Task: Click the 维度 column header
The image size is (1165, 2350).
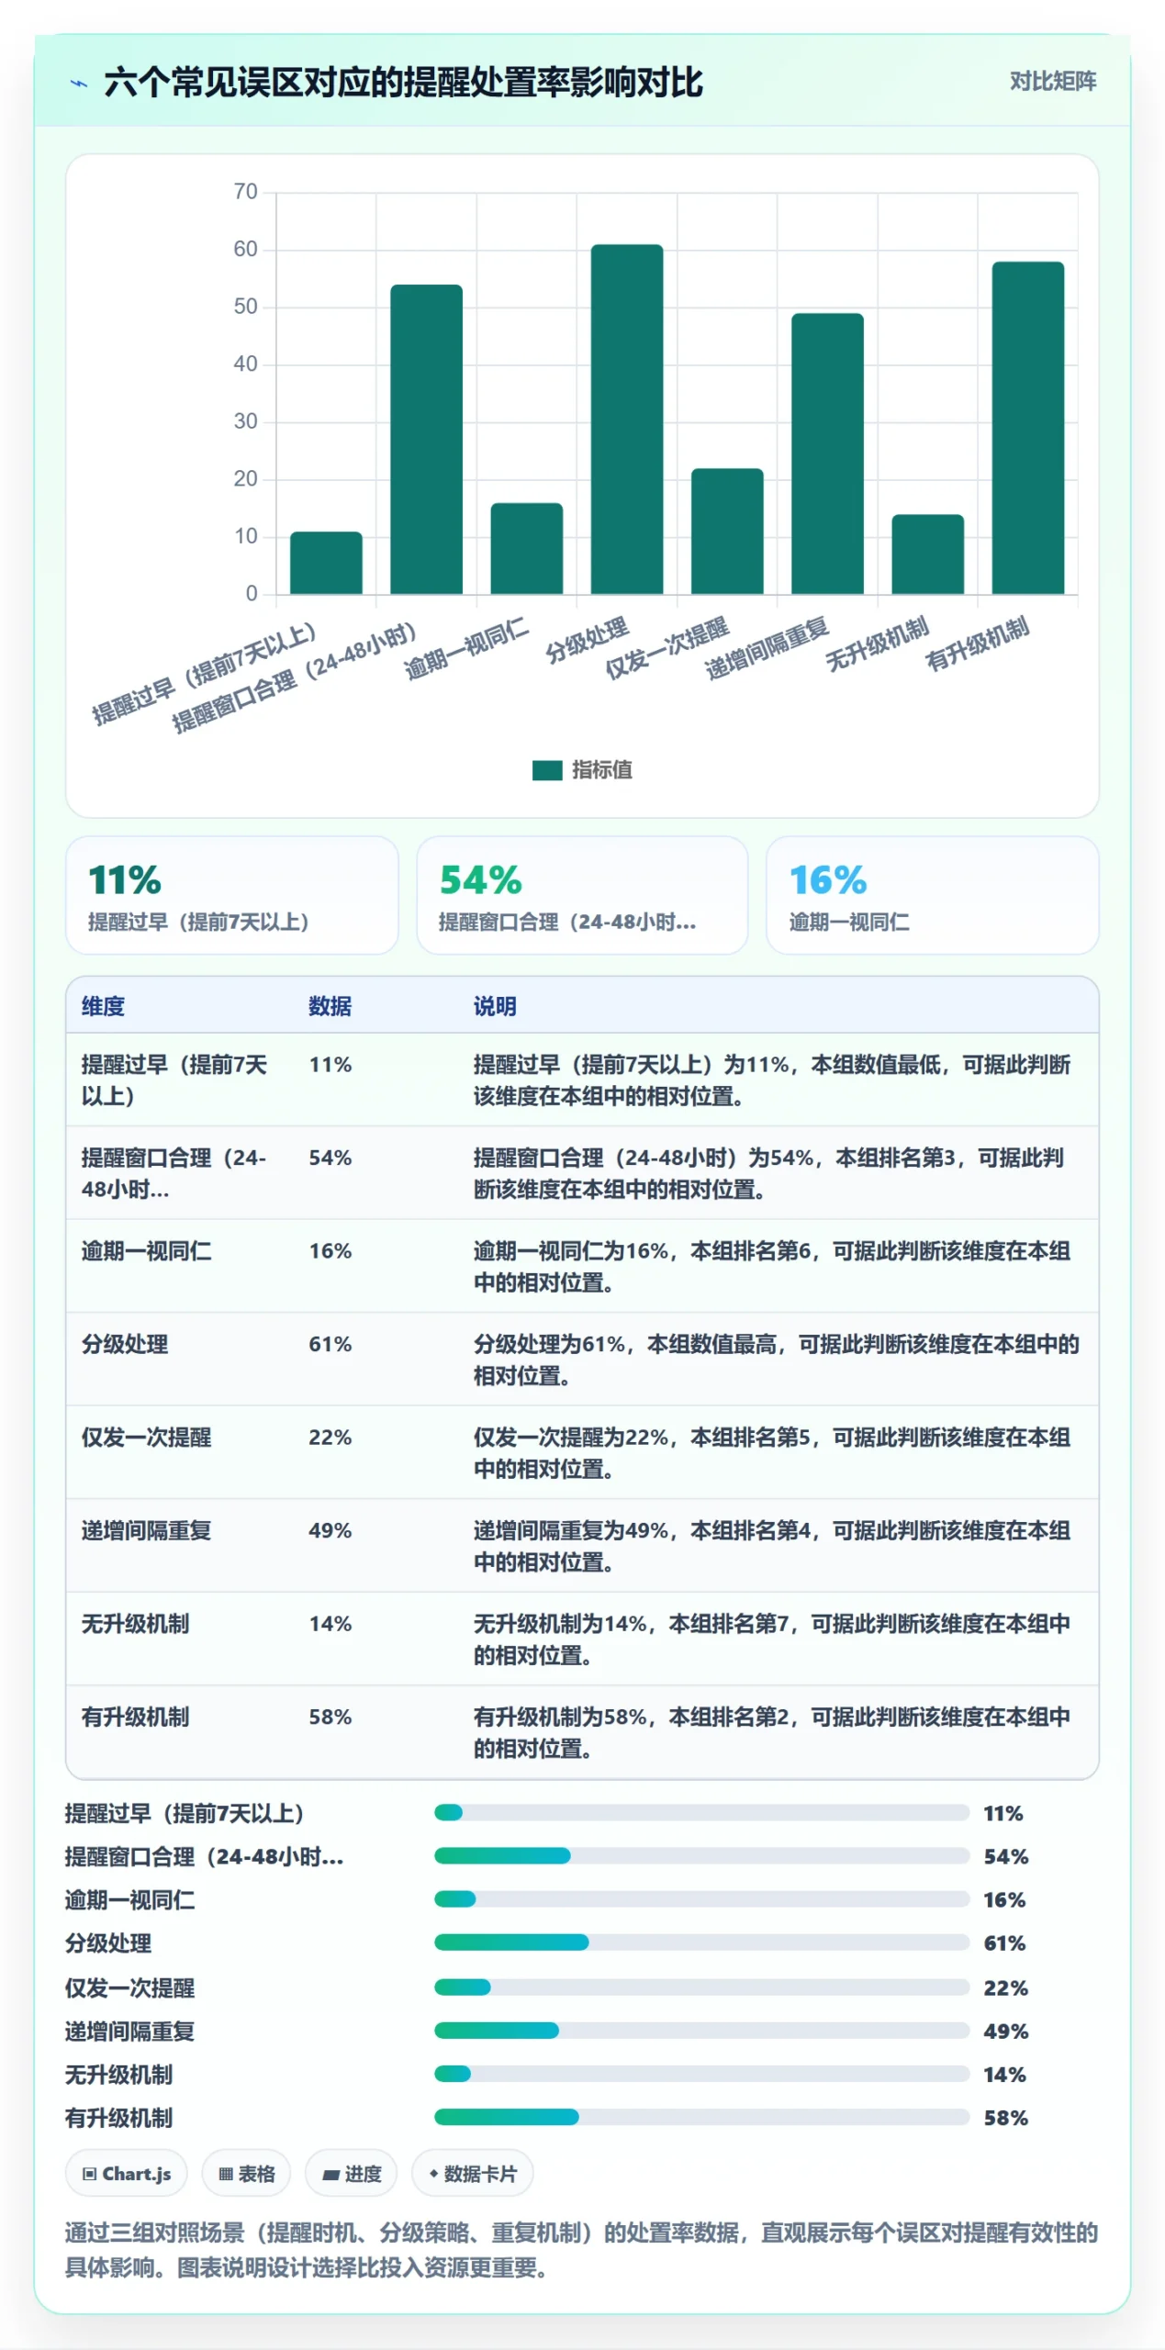Action: click(103, 1006)
